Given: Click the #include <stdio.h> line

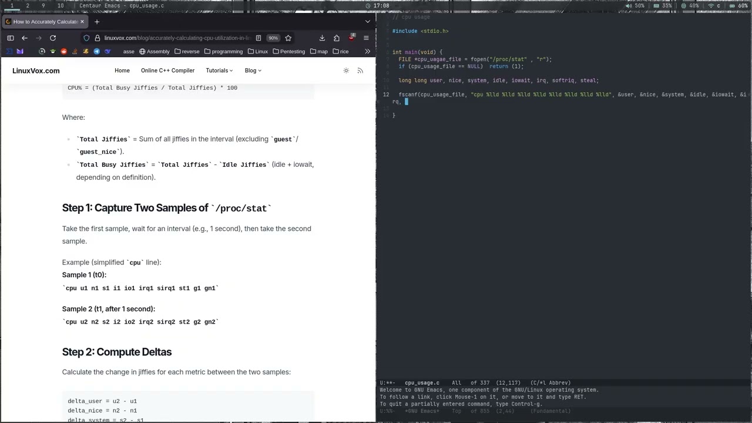Looking at the screenshot, I should point(420,31).
